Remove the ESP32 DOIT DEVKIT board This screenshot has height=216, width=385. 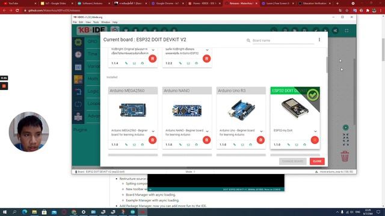coord(315,140)
